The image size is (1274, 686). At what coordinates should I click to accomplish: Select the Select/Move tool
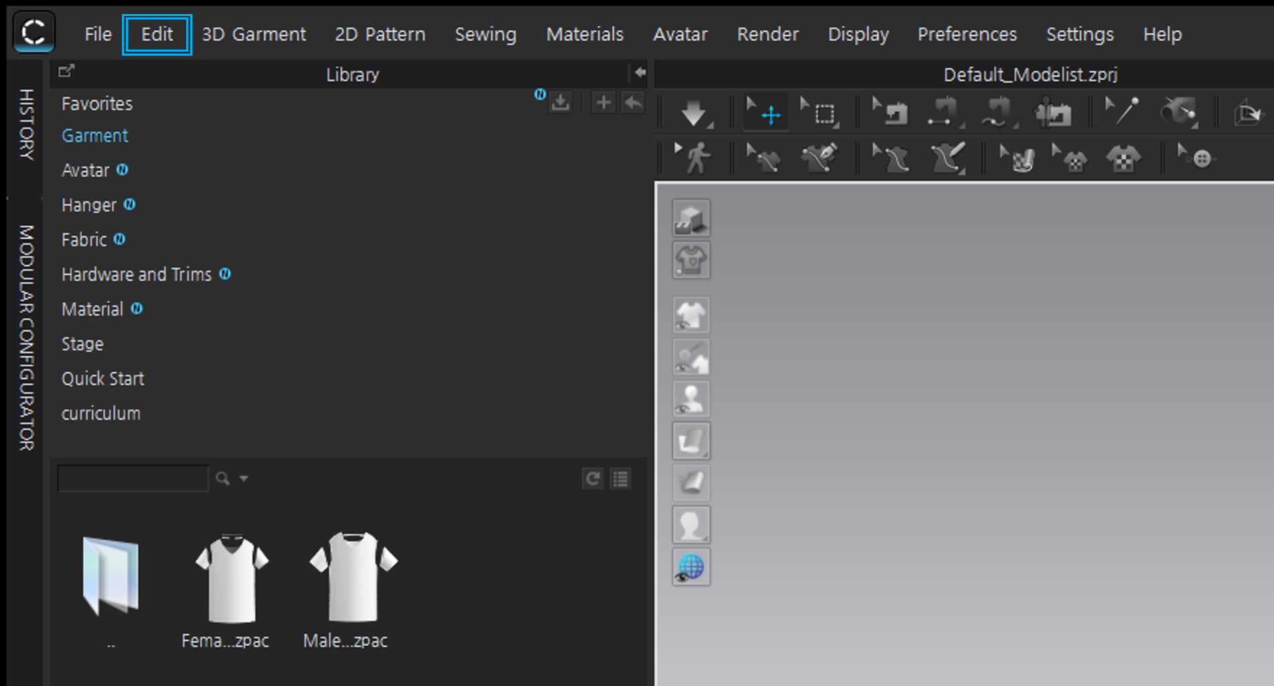[x=766, y=113]
